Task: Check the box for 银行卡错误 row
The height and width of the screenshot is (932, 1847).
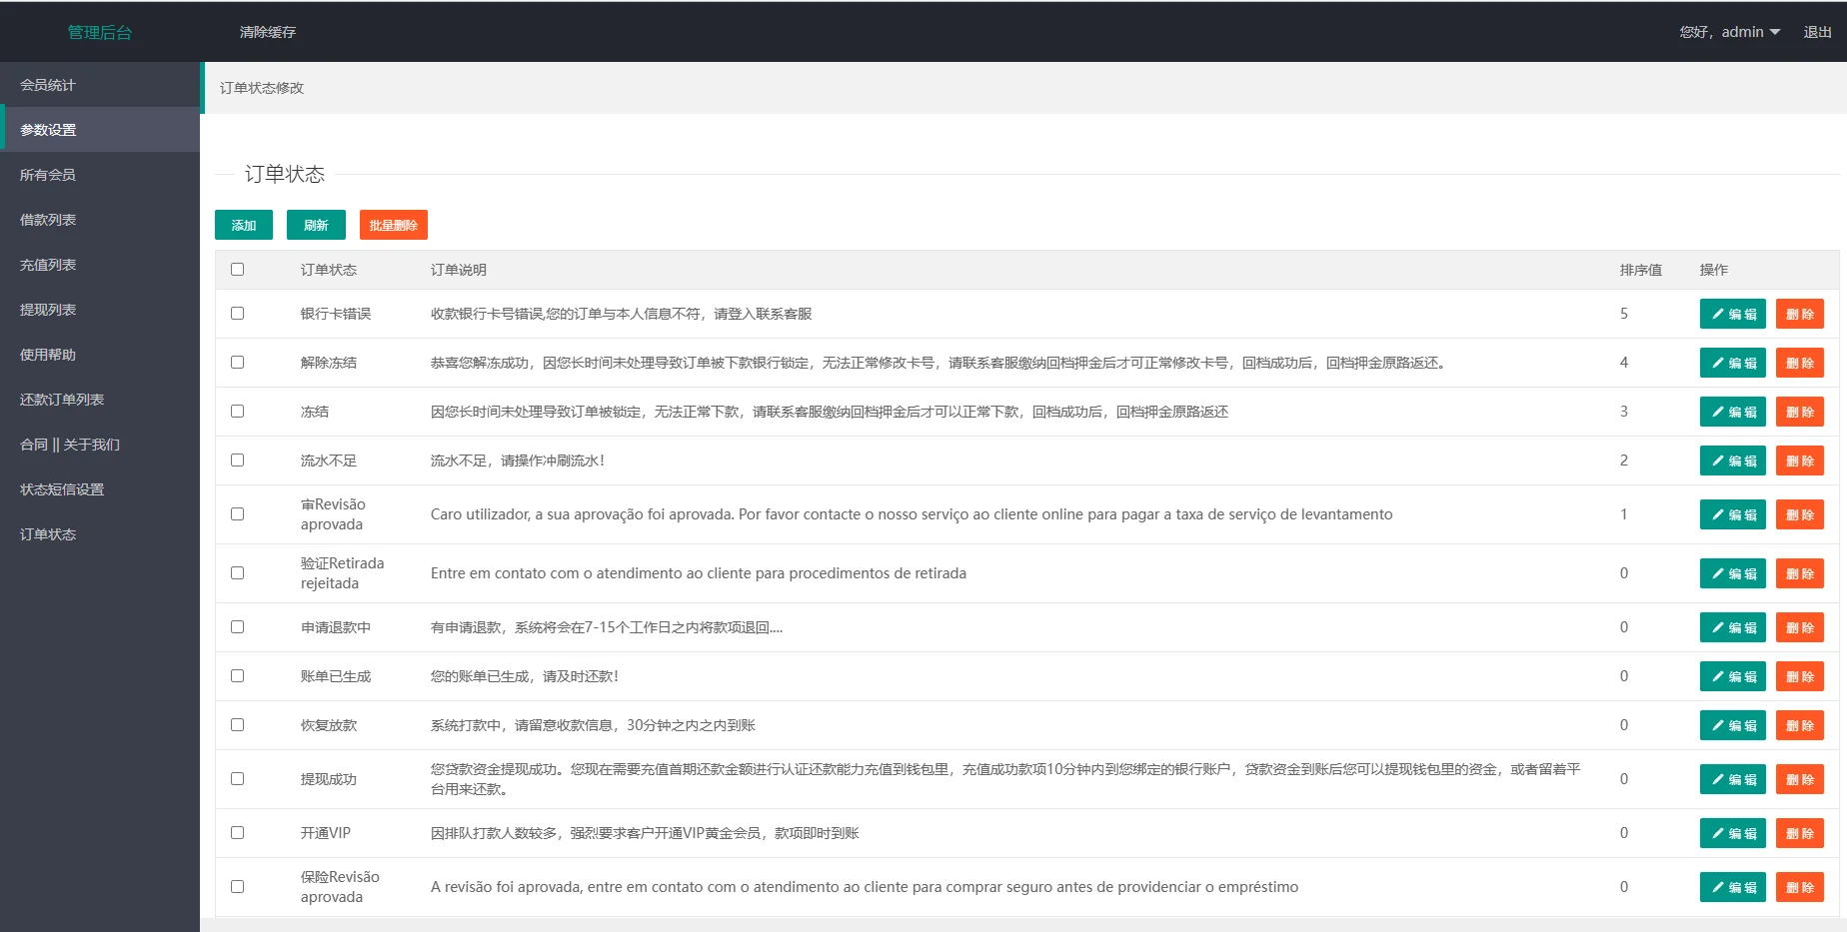Action: [x=237, y=314]
